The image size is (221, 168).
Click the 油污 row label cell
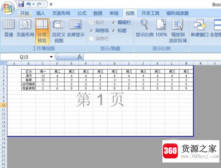(x=29, y=76)
